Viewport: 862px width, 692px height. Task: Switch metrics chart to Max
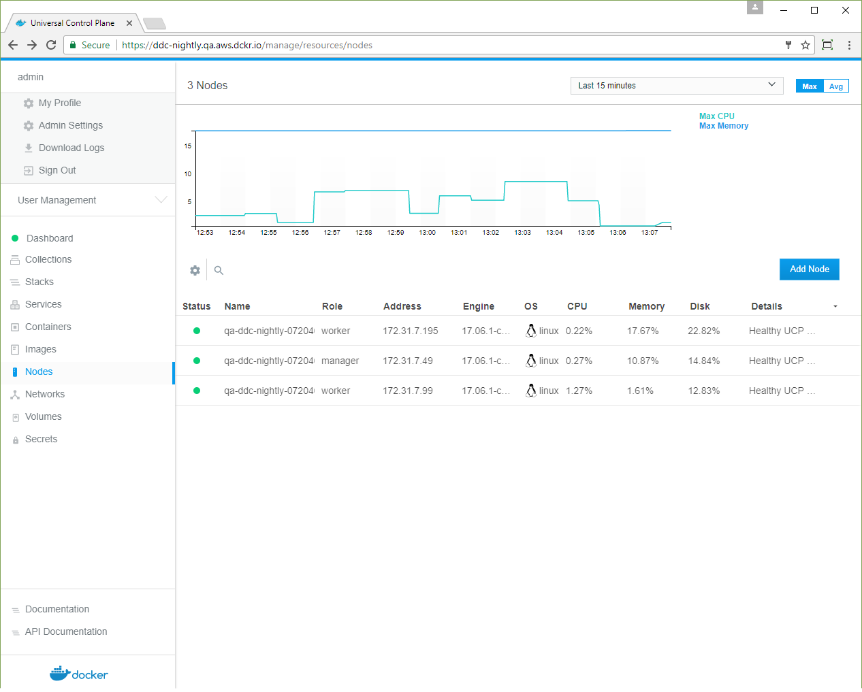(810, 86)
